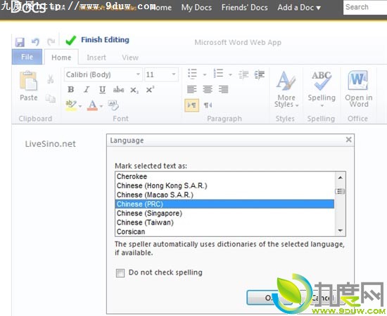Apply Superscript formatting

tap(150, 89)
